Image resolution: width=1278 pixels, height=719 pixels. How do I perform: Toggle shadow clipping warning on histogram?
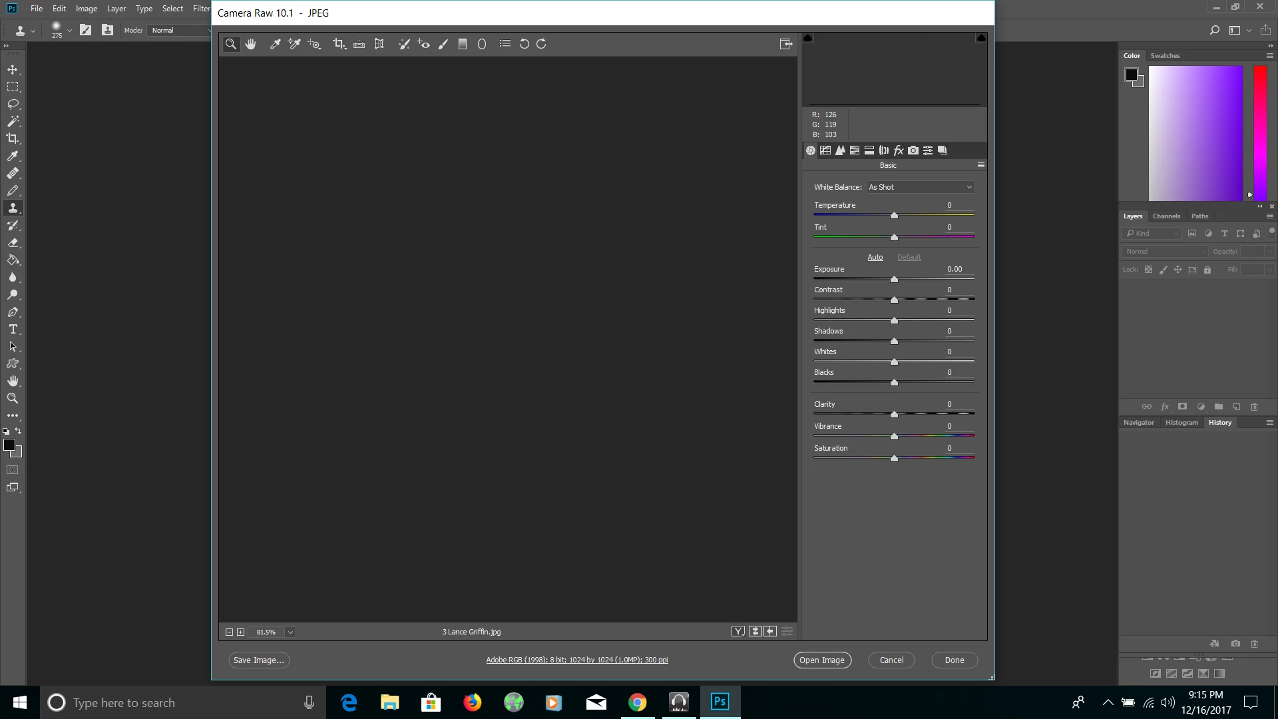click(808, 38)
